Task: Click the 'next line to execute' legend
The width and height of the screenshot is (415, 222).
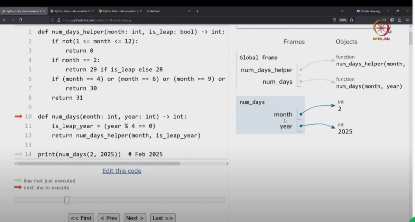Action: (46, 188)
